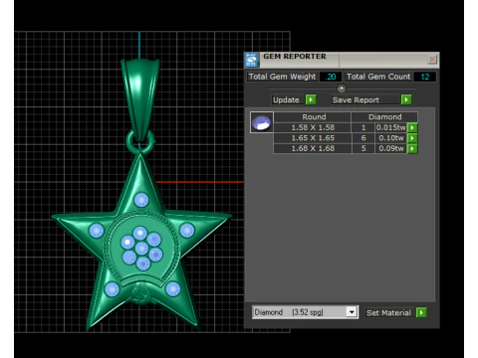Select the round gem thumbnail
This screenshot has height=358, width=478.
pos(262,122)
